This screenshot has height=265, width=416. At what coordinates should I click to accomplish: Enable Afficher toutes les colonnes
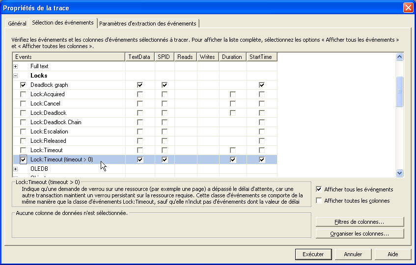click(x=319, y=201)
